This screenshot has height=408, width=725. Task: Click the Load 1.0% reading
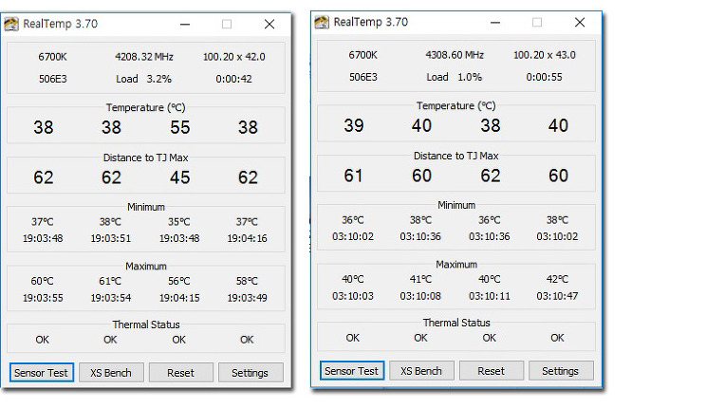click(454, 77)
